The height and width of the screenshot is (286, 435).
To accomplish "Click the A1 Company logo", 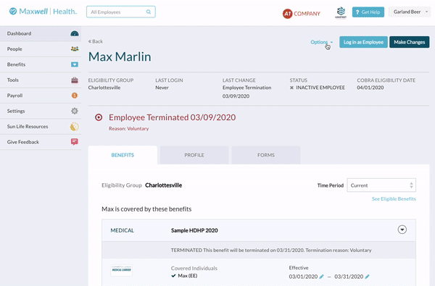I will (x=302, y=14).
